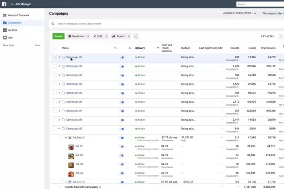Viewport: 284px width, 189px height.
Task: Click the Reach column header
Action: point(252,48)
